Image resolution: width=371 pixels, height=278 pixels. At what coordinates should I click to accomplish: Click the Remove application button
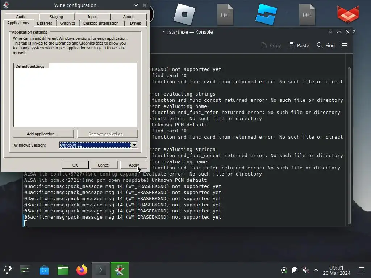coord(107,134)
